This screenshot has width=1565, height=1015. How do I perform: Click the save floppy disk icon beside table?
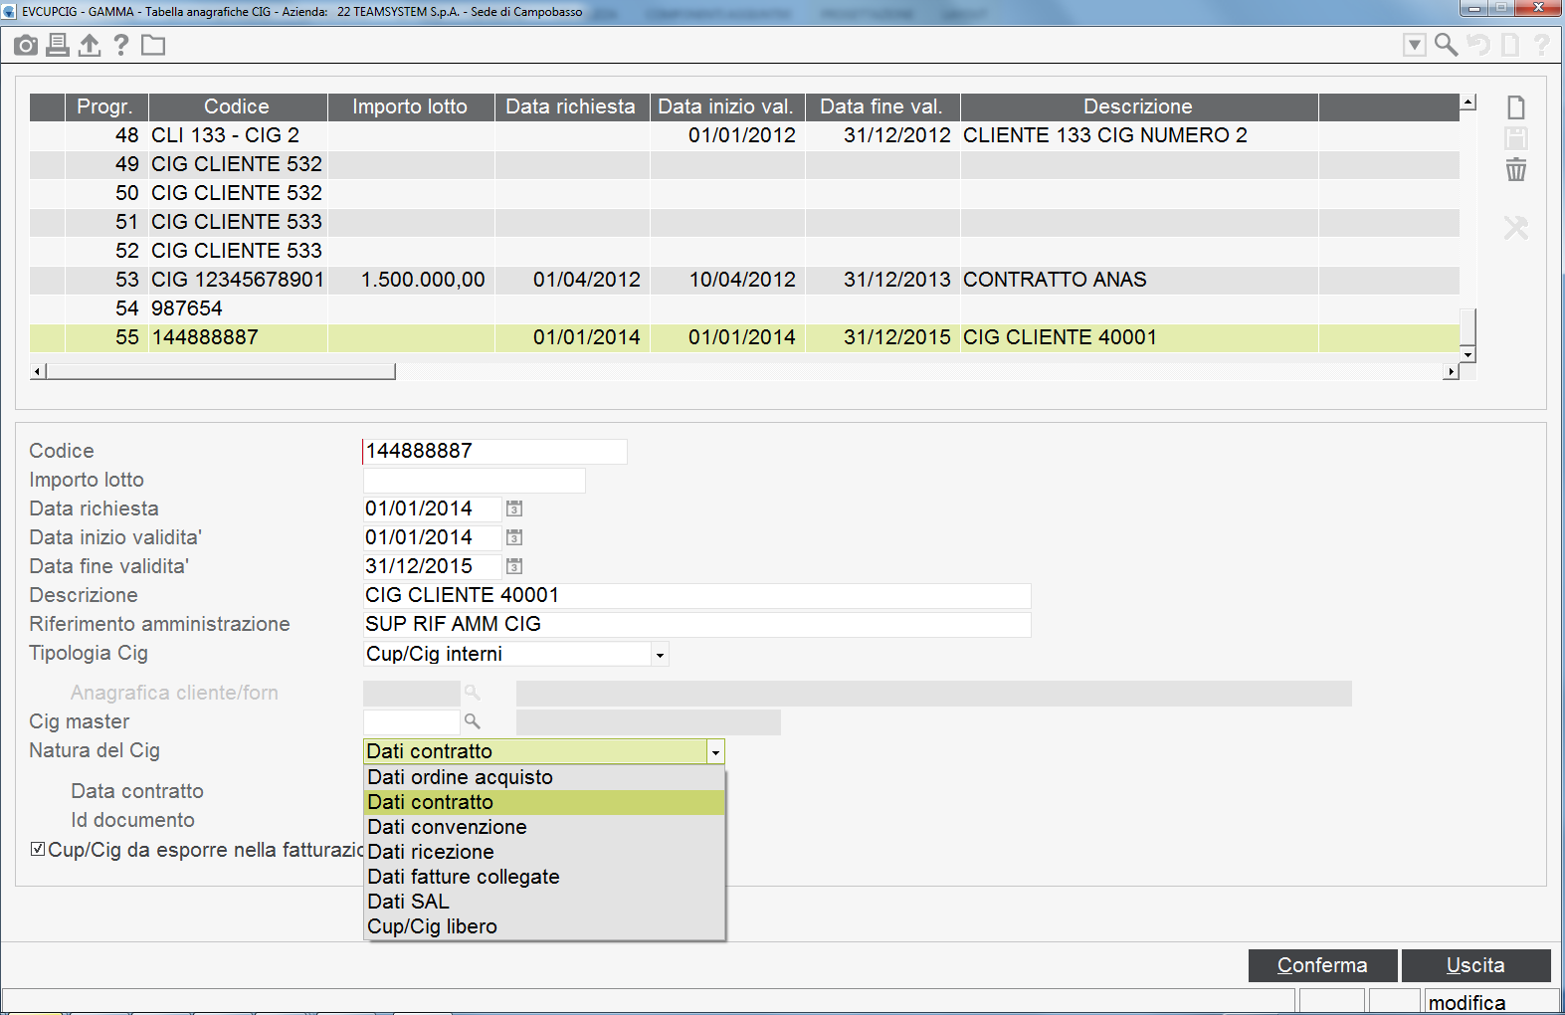click(x=1516, y=138)
